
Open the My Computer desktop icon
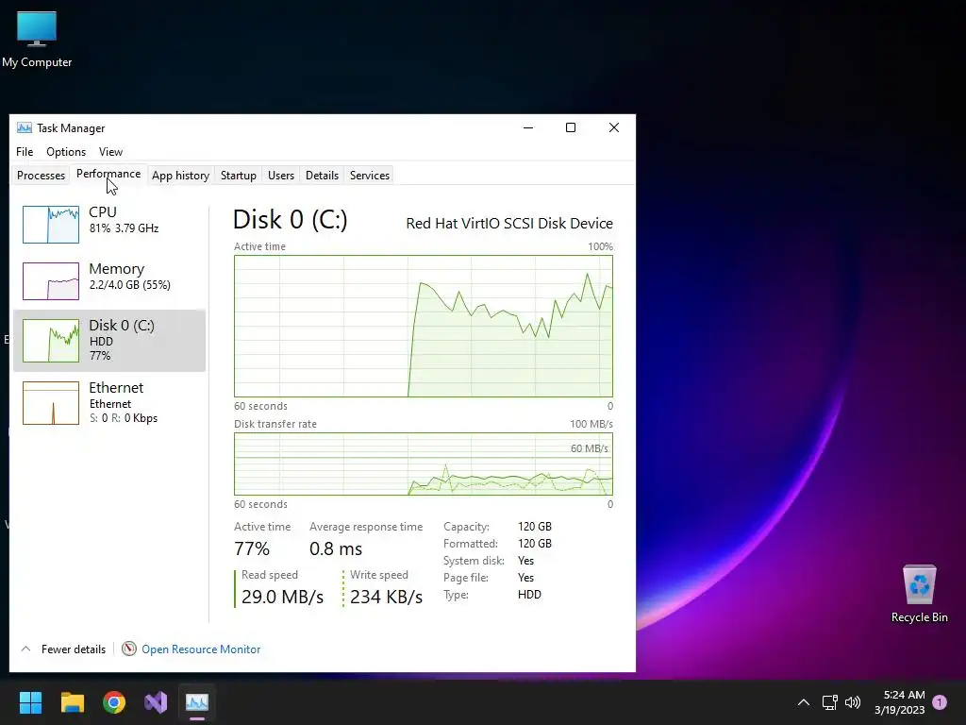(x=37, y=40)
